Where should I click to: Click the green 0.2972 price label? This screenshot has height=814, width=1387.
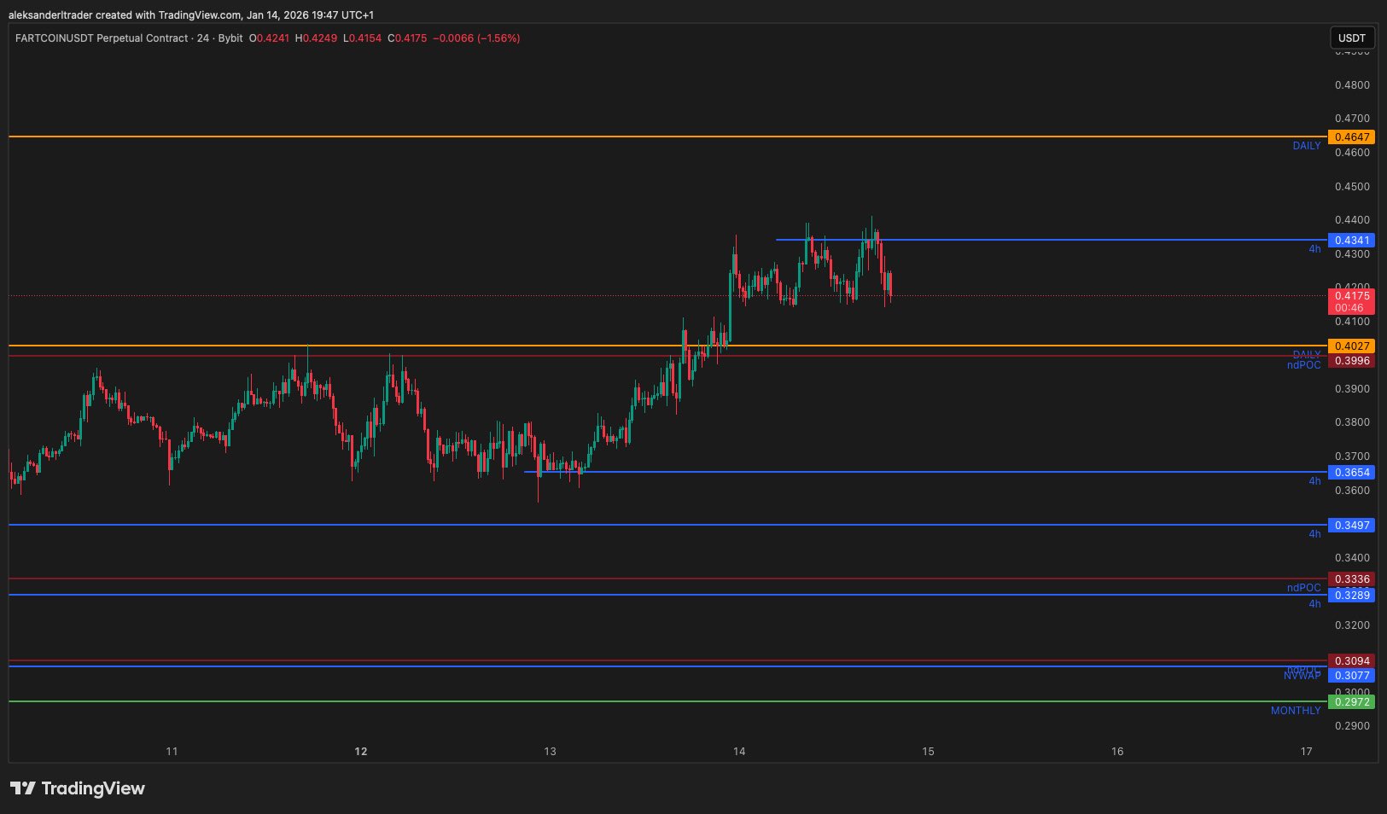pos(1351,702)
